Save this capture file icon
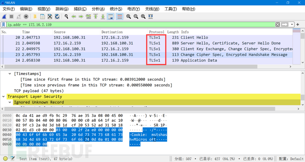This screenshot has width=305, height=162. (42, 16)
